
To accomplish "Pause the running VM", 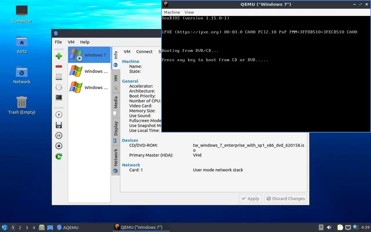I will click(x=59, y=135).
